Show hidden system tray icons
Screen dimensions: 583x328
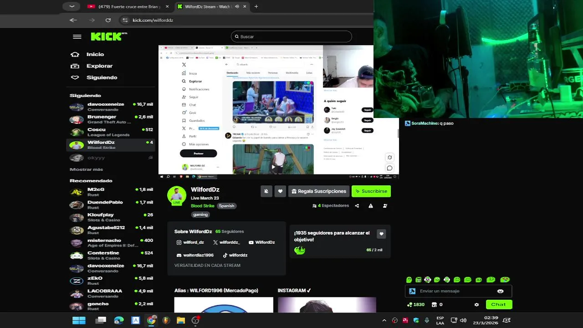[384, 320]
